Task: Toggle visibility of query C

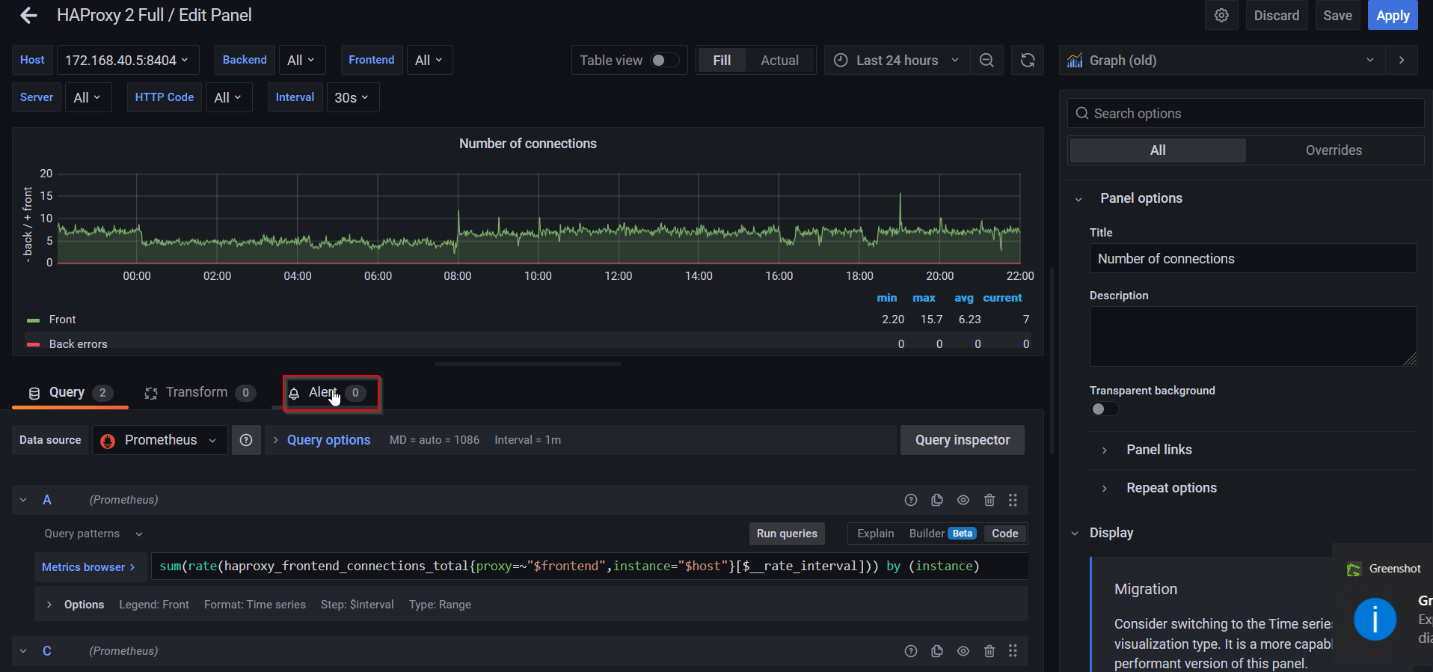Action: (x=963, y=651)
